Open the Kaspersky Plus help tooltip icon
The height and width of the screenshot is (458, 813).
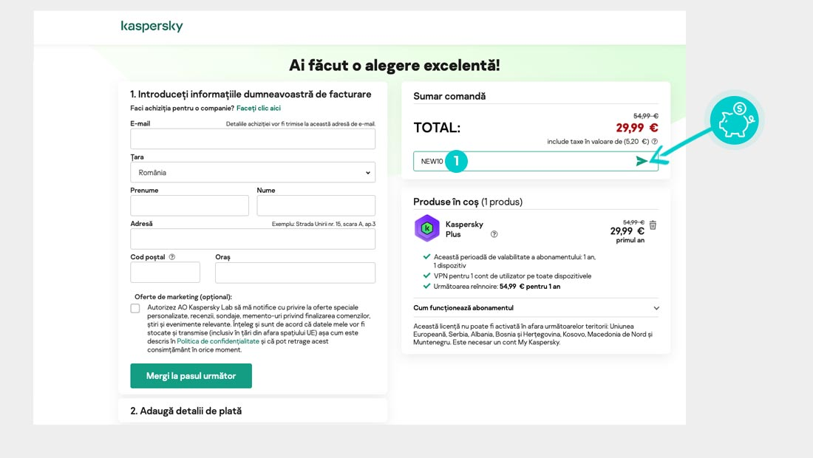(x=494, y=234)
